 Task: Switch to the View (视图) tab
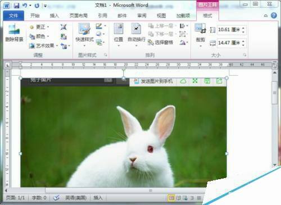point(161,16)
